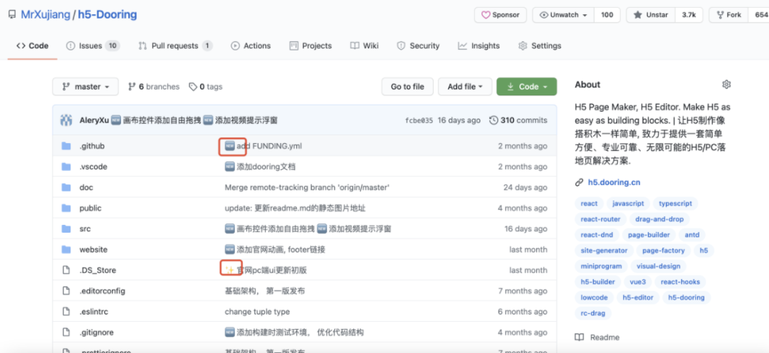Click the repository book icon beside MrXujiang

[x=12, y=15]
